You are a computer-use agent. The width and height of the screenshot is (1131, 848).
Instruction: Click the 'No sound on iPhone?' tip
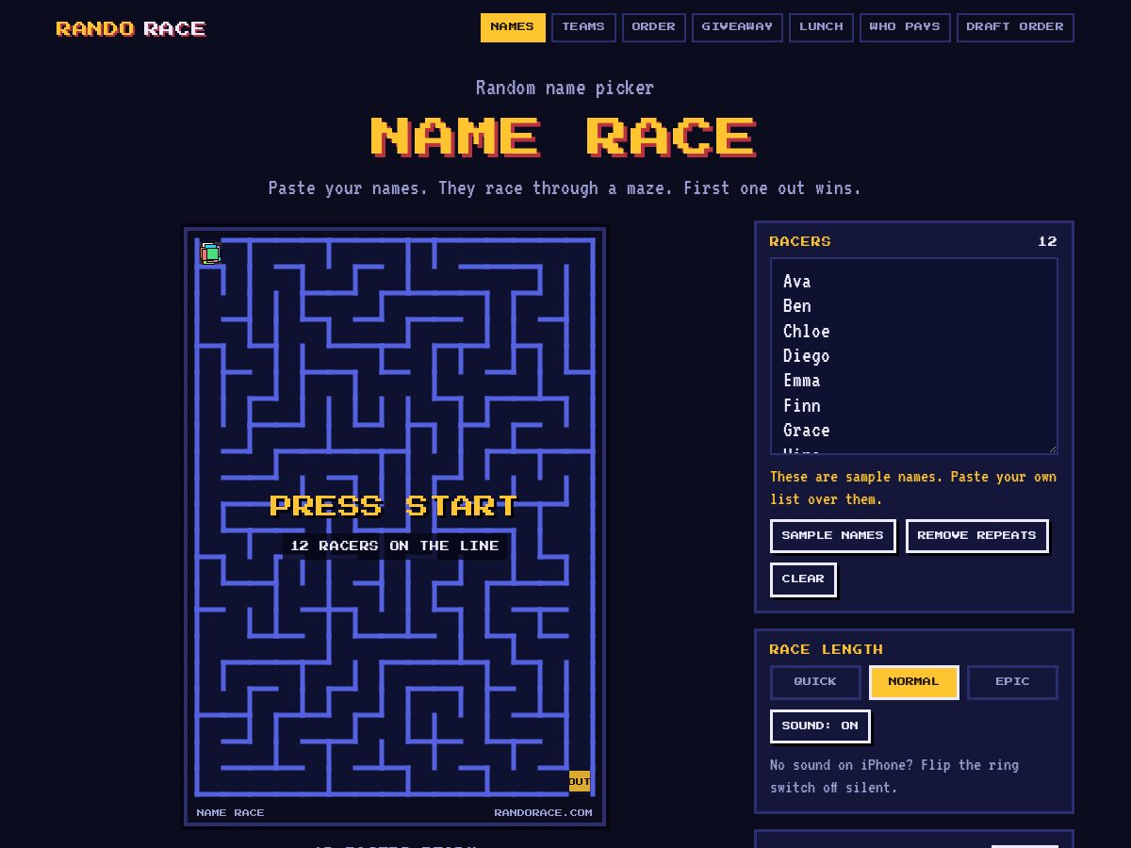tap(894, 776)
